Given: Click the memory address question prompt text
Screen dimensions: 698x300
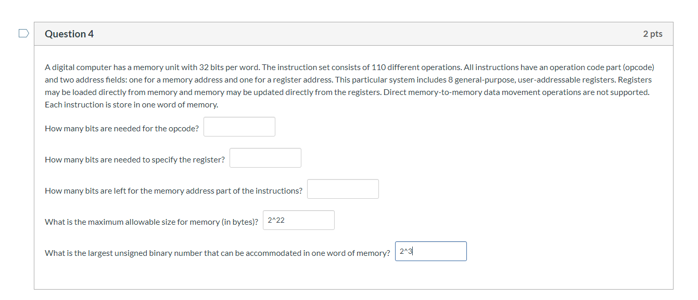Looking at the screenshot, I should [173, 190].
